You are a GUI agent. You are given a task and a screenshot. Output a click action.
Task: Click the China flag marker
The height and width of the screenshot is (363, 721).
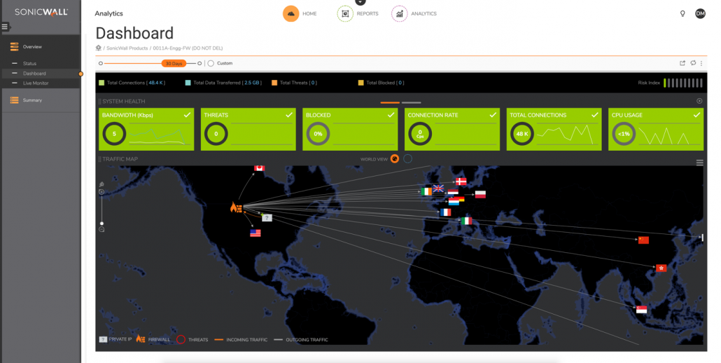(x=643, y=240)
